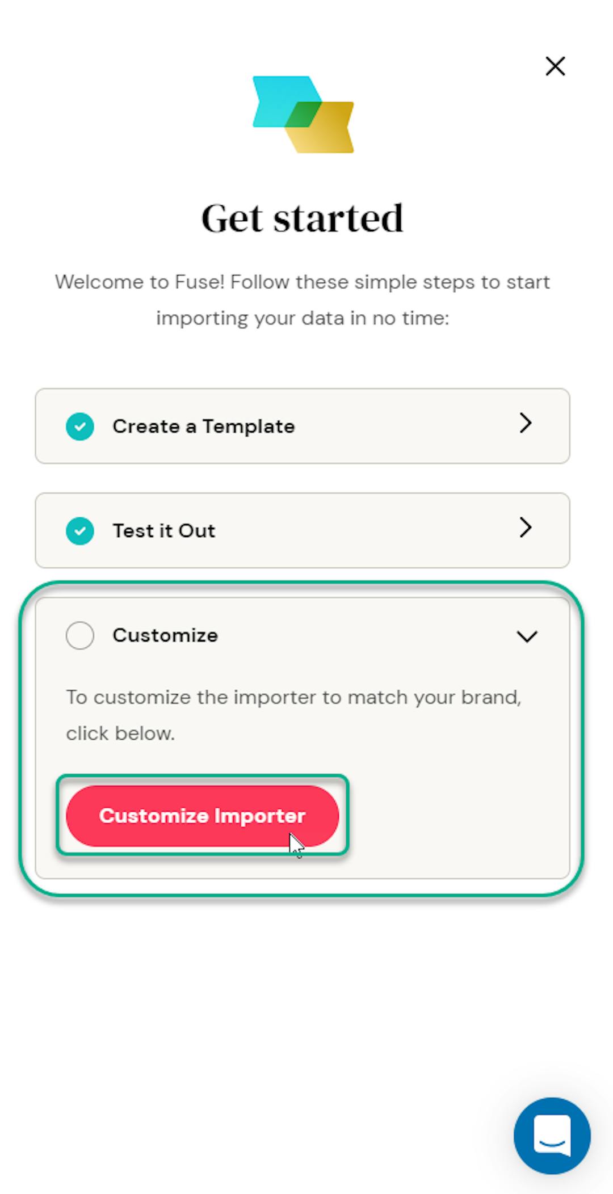Viewport: 613px width, 1194px height.
Task: Click the yellow arrow shape of the logo
Action: [329, 133]
